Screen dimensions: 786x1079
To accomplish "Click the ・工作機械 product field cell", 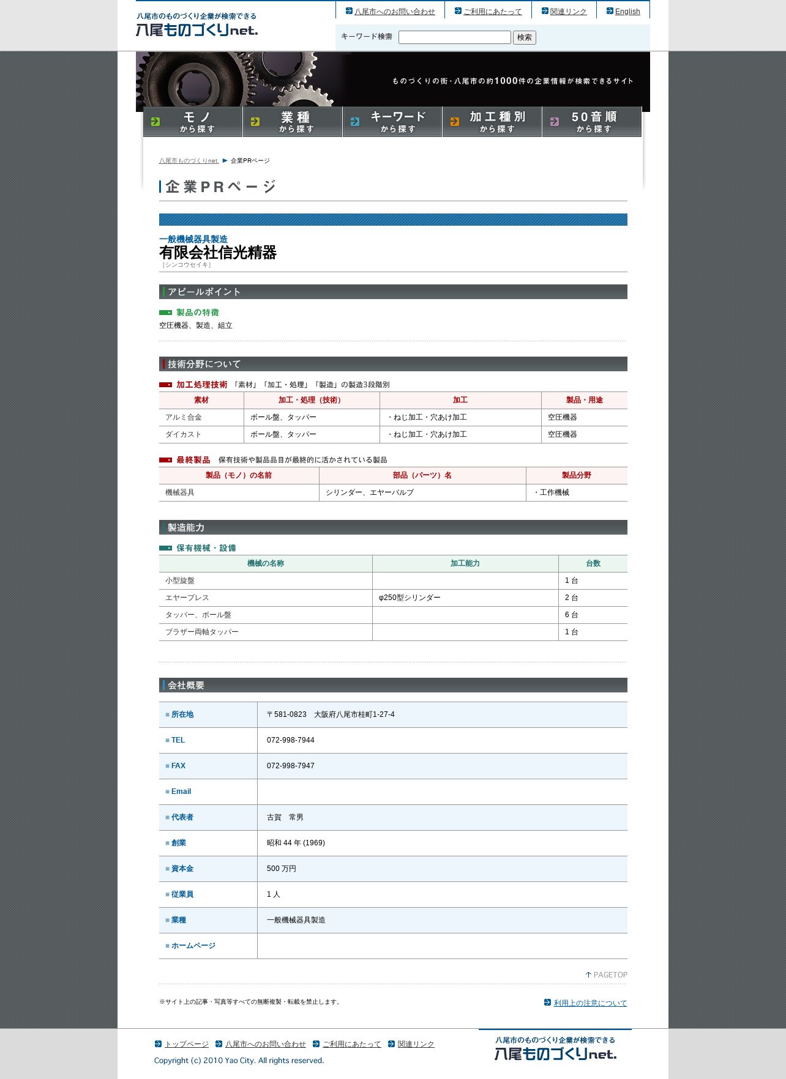I will [x=577, y=492].
